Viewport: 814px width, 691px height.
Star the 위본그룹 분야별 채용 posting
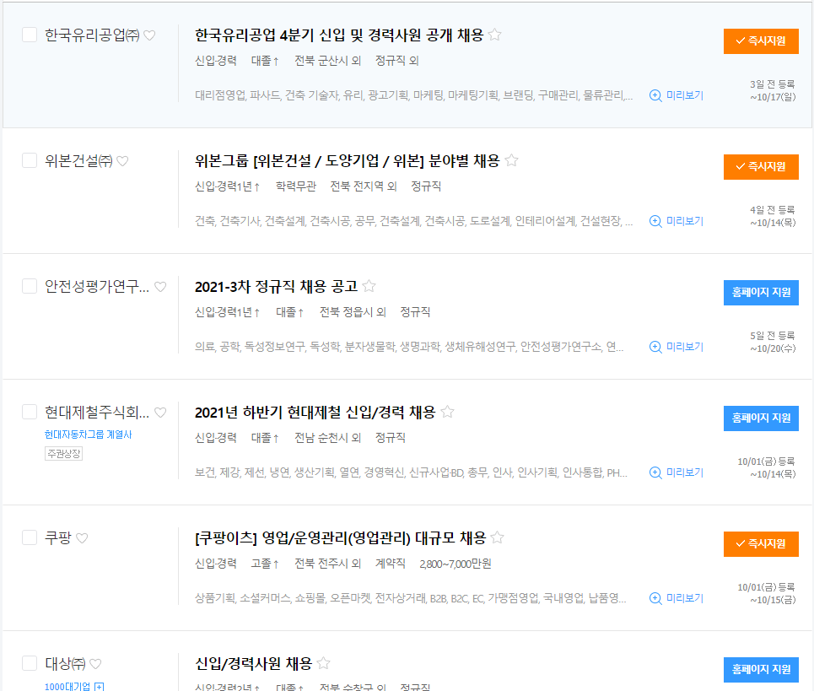(x=512, y=160)
